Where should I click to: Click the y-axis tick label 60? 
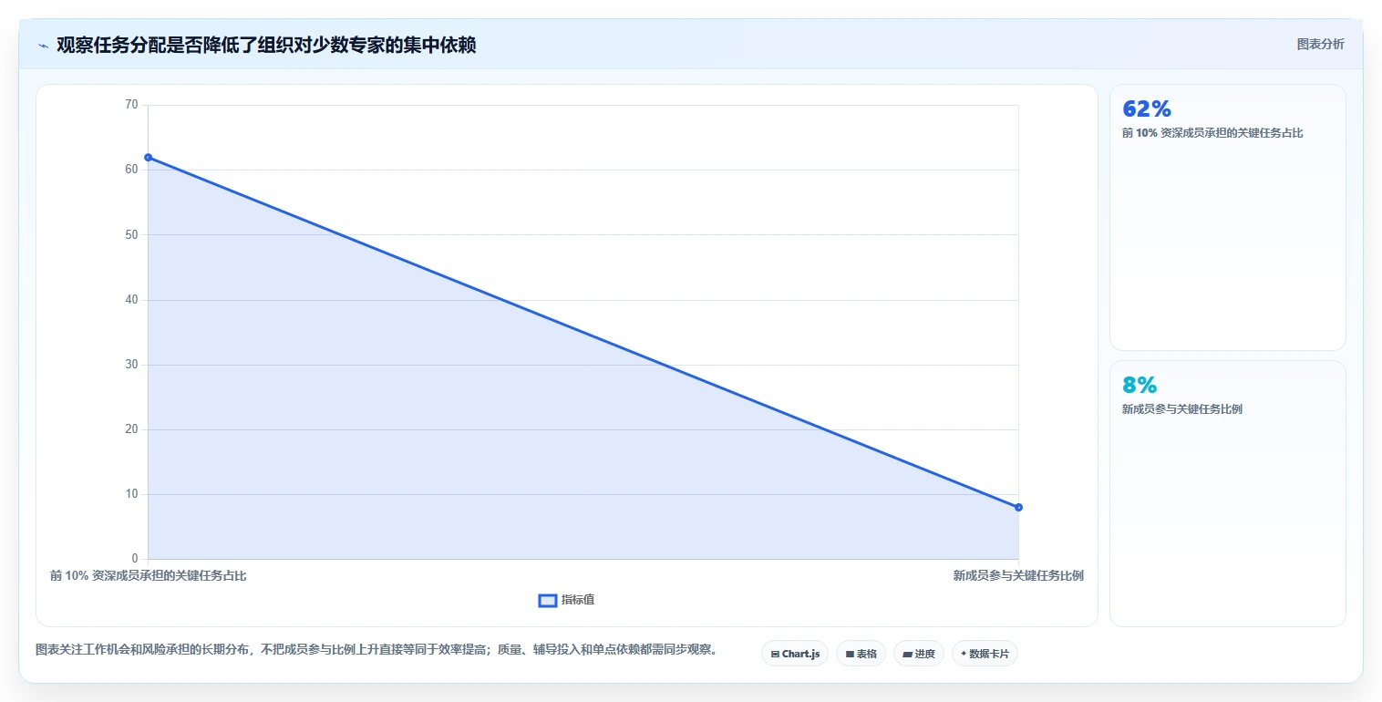pyautogui.click(x=131, y=170)
